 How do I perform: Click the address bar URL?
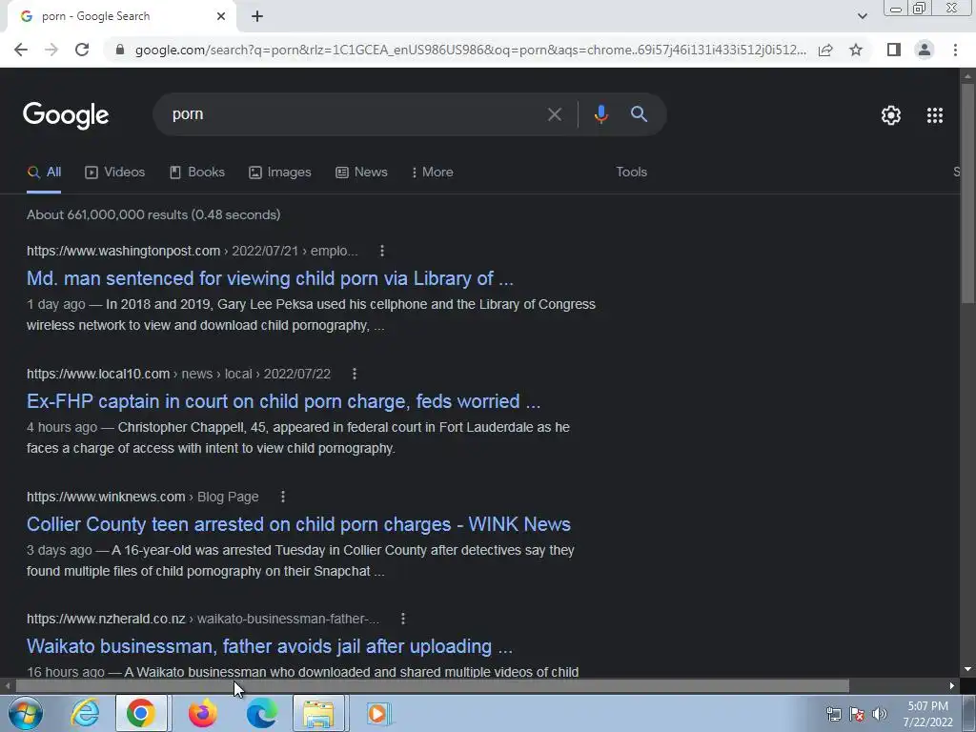(x=471, y=50)
